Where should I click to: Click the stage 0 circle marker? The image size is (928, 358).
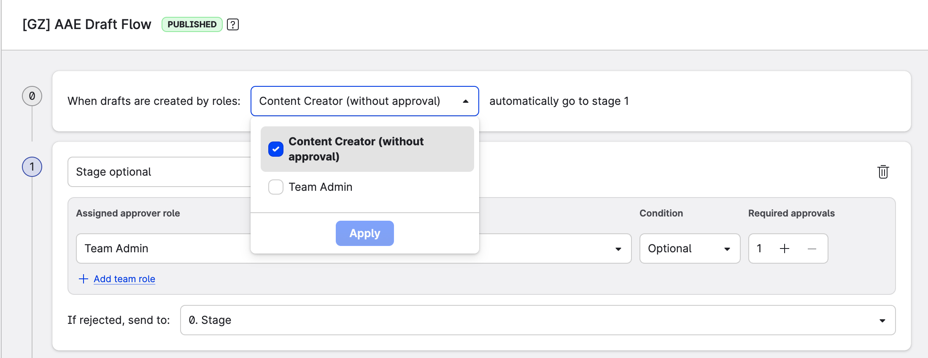(x=32, y=96)
